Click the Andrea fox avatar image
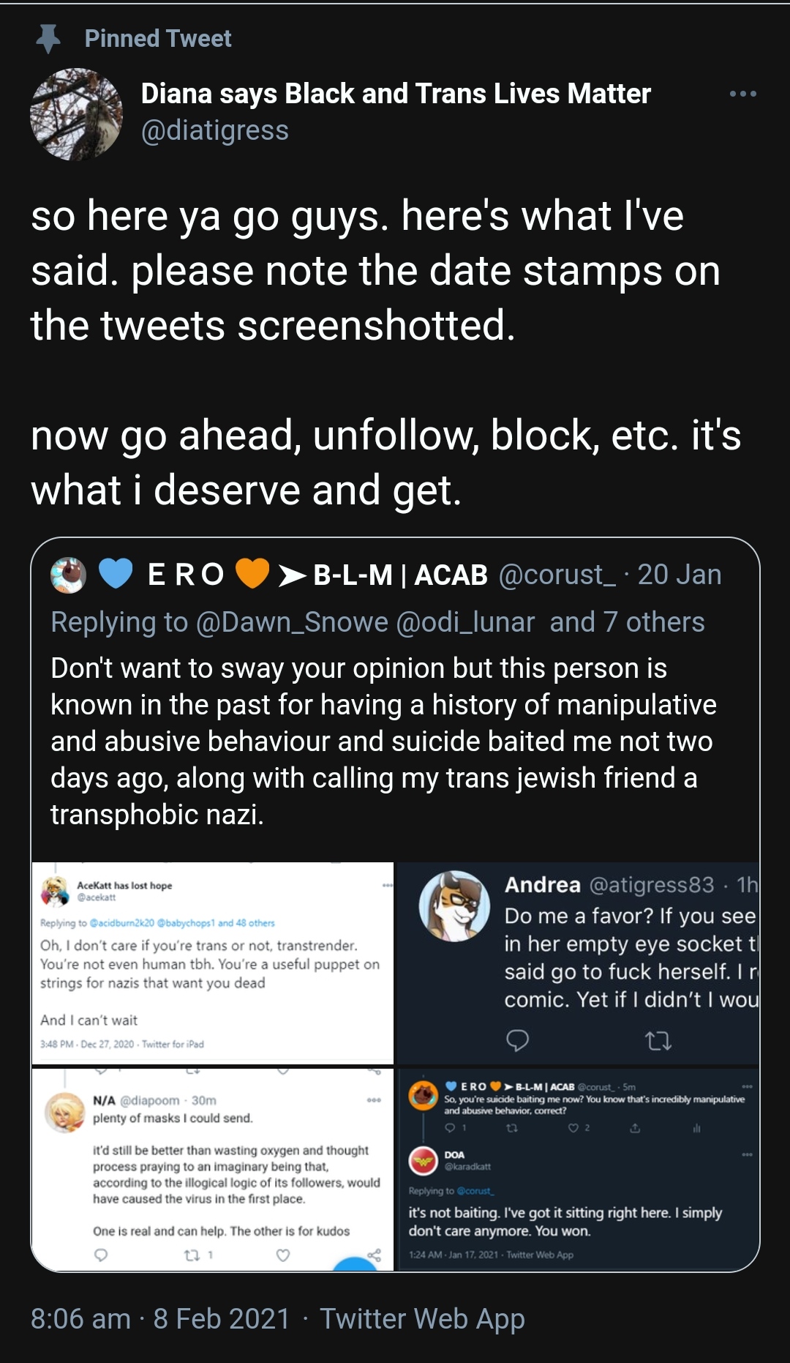 454,906
